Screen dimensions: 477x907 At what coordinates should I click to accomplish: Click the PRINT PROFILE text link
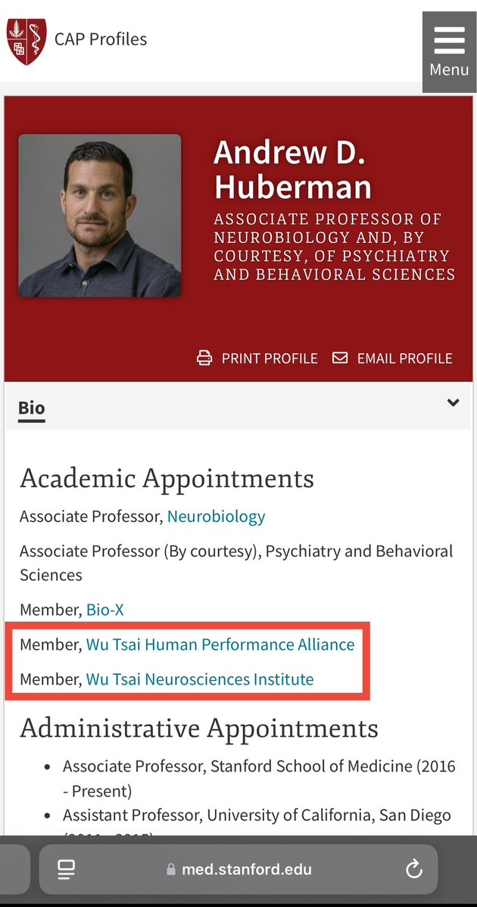pyautogui.click(x=270, y=359)
